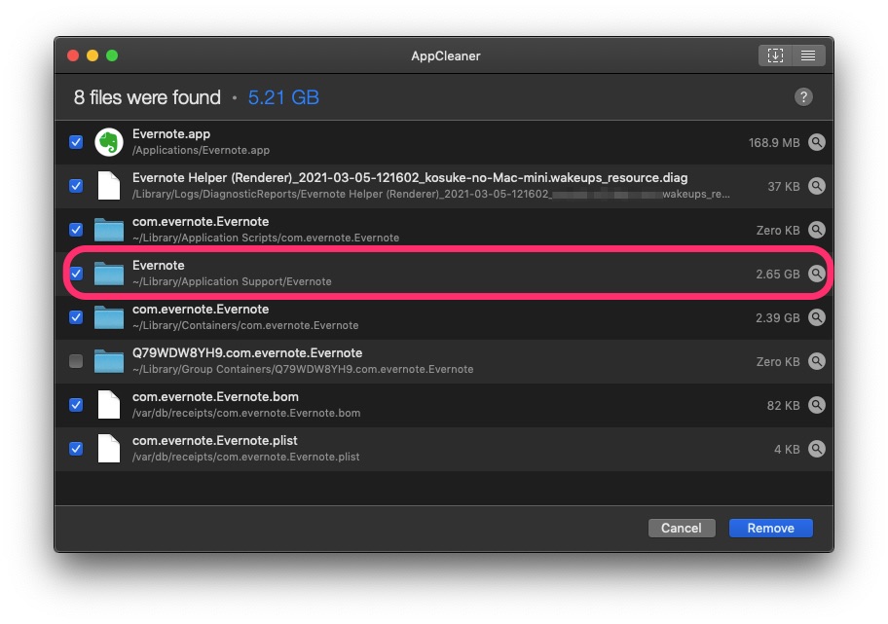Click the AppCleaner window title
Screen dimensions: 888x624
pos(446,55)
